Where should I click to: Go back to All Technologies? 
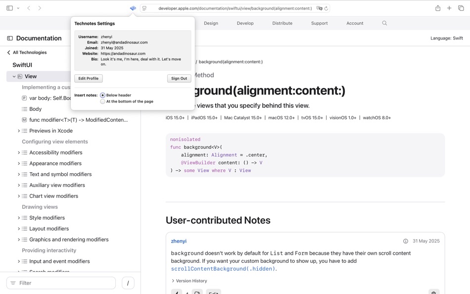(27, 52)
